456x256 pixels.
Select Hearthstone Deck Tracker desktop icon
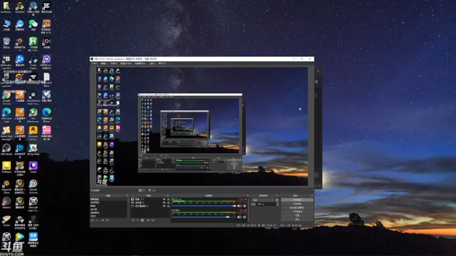pos(33,97)
